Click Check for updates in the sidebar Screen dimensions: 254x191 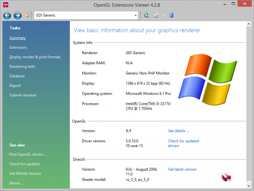24,164
